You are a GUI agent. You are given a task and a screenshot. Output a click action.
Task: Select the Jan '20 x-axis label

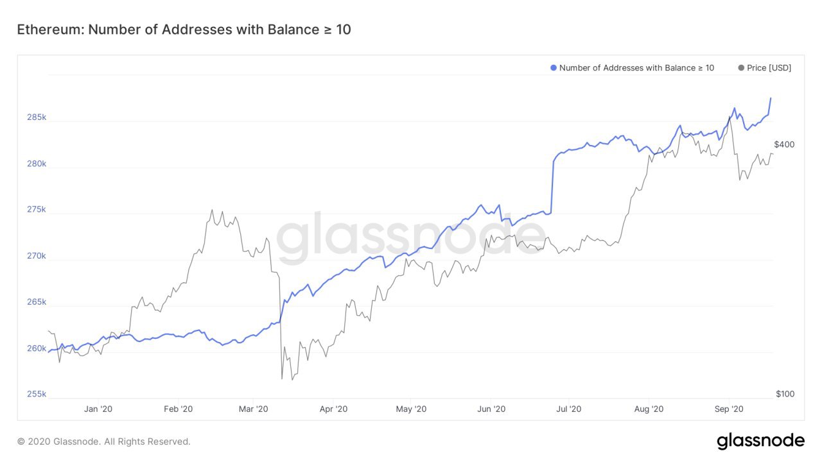click(99, 409)
